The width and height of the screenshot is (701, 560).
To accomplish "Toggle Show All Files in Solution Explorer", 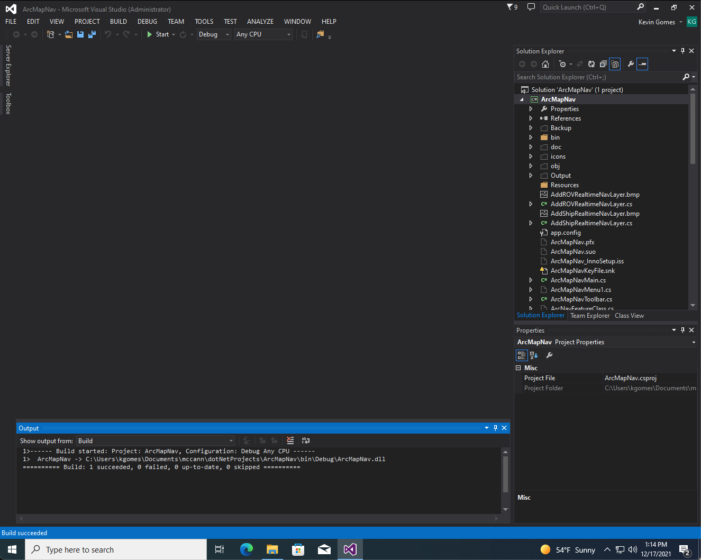I will tap(615, 64).
